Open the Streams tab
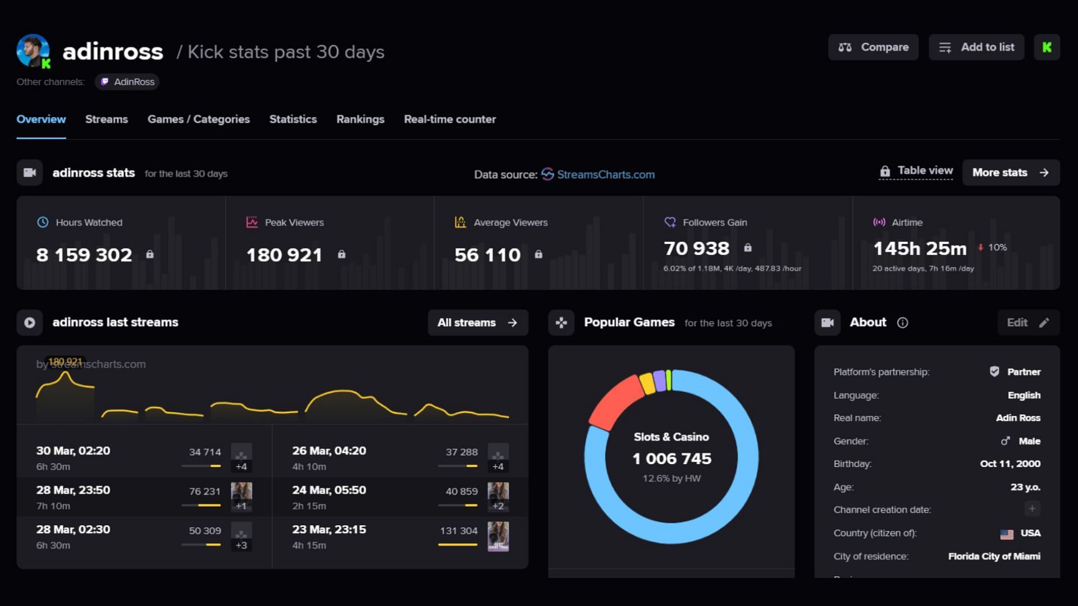1078x606 pixels. click(107, 120)
